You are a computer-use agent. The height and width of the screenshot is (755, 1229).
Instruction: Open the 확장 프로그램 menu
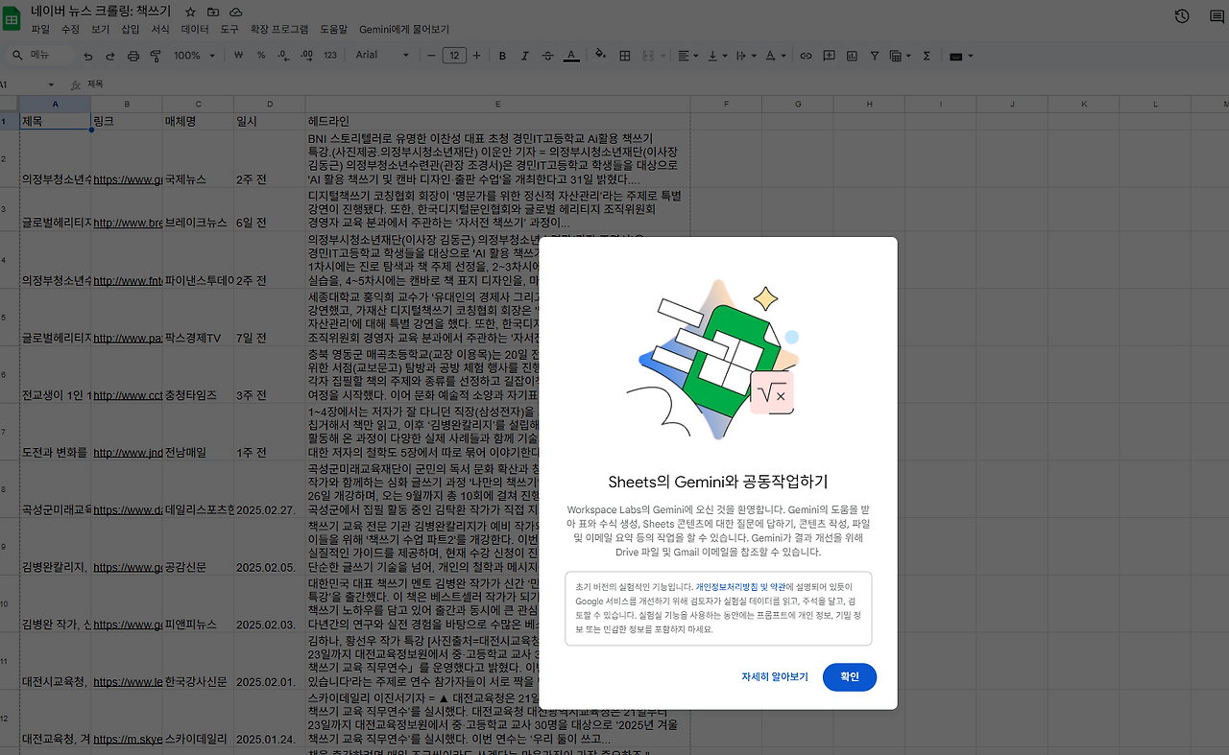277,29
